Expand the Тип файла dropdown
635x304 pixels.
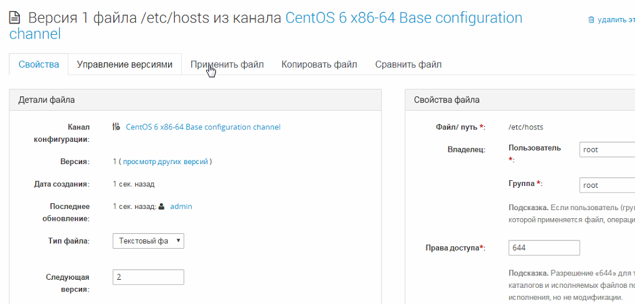pyautogui.click(x=148, y=241)
